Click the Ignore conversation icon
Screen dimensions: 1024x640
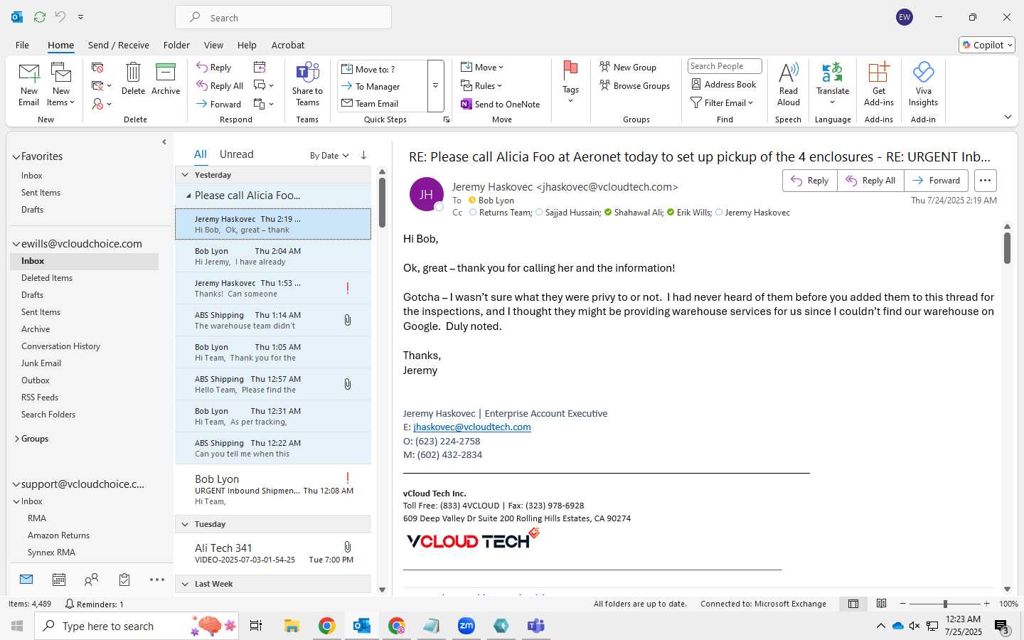click(x=98, y=68)
